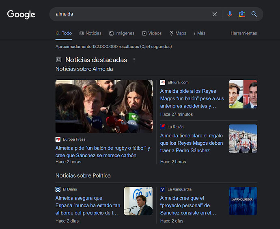Image resolution: width=280 pixels, height=229 pixels.
Task: Click the El Diario source icon
Action: (x=58, y=189)
